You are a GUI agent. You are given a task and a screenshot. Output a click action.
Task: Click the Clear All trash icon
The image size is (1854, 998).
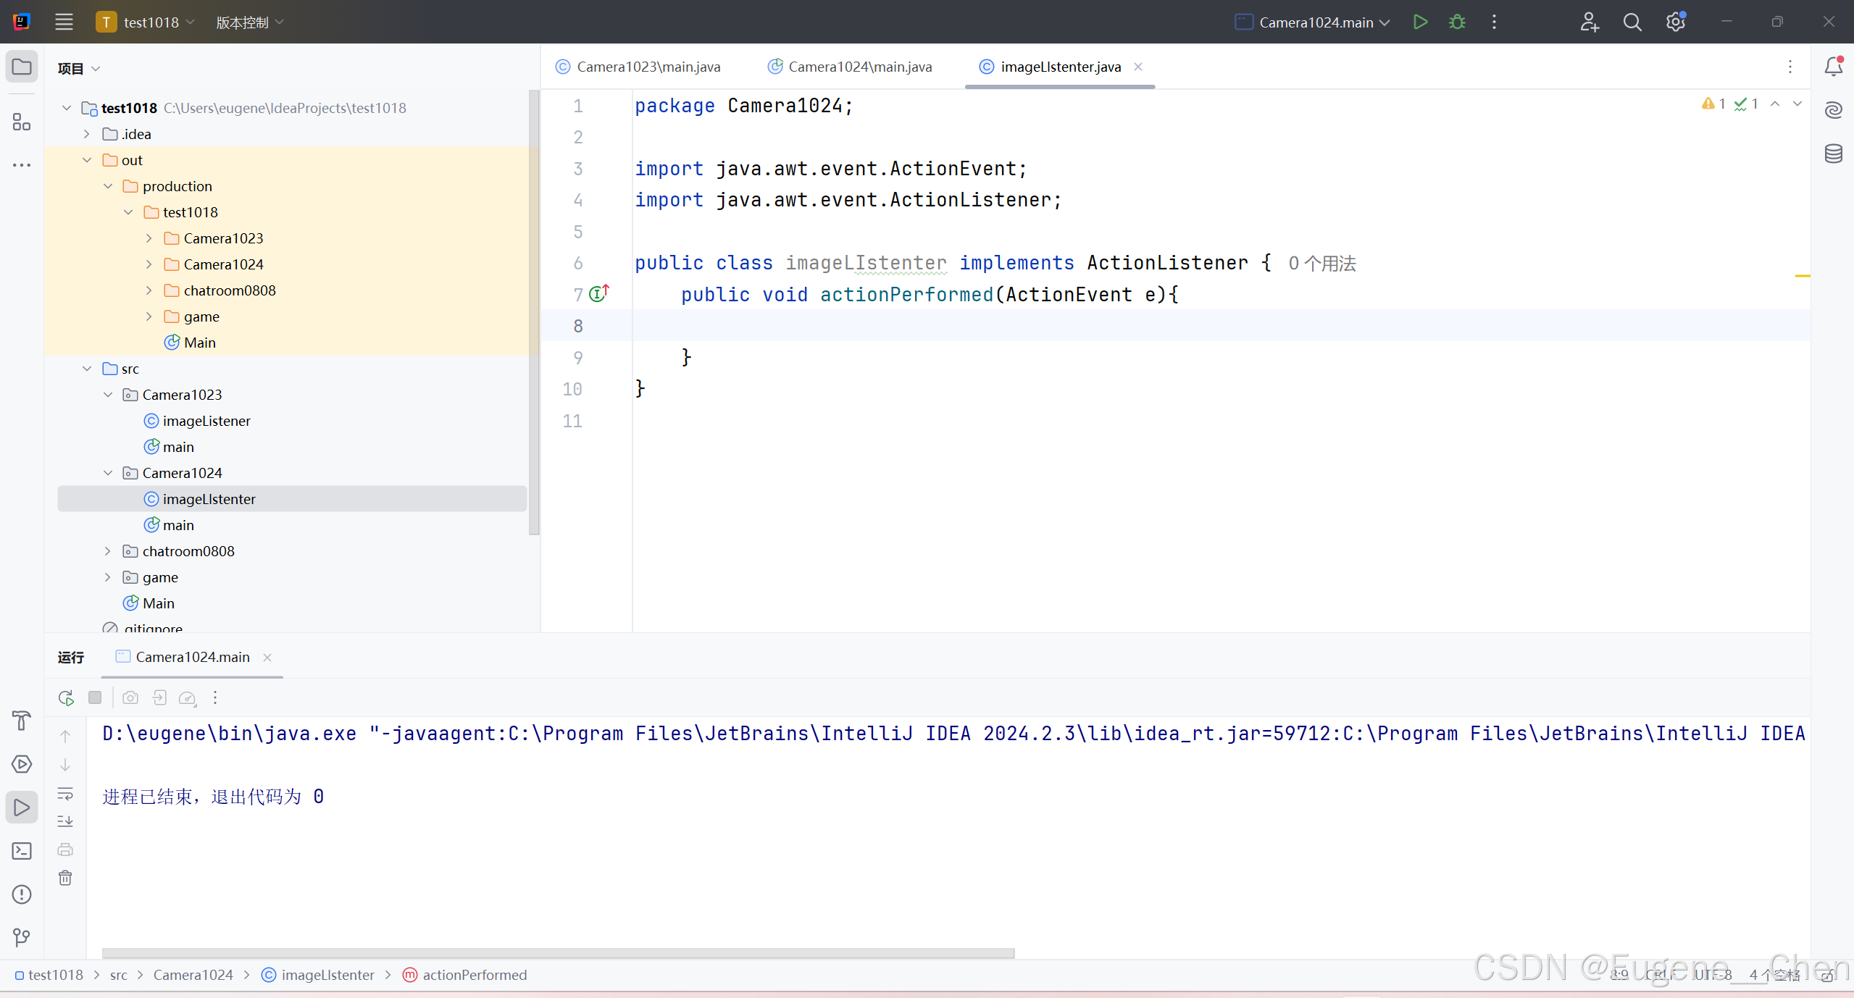coord(65,879)
